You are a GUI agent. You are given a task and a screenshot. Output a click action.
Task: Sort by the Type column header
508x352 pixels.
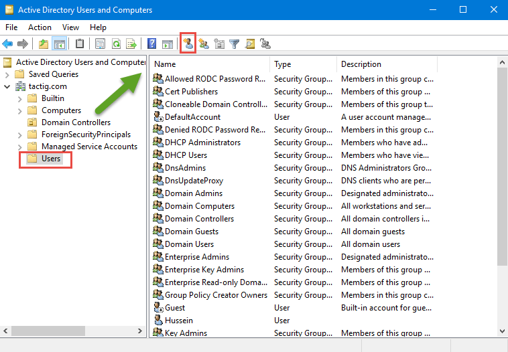pyautogui.click(x=303, y=64)
